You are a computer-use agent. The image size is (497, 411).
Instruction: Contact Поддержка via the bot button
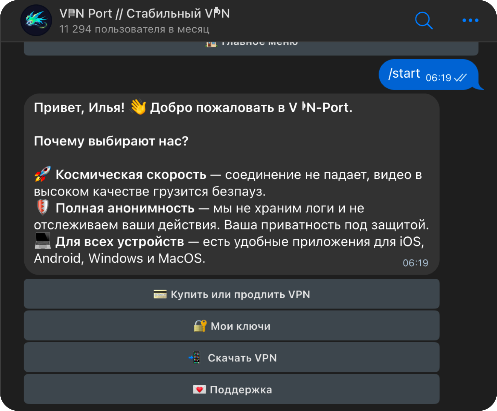232,389
